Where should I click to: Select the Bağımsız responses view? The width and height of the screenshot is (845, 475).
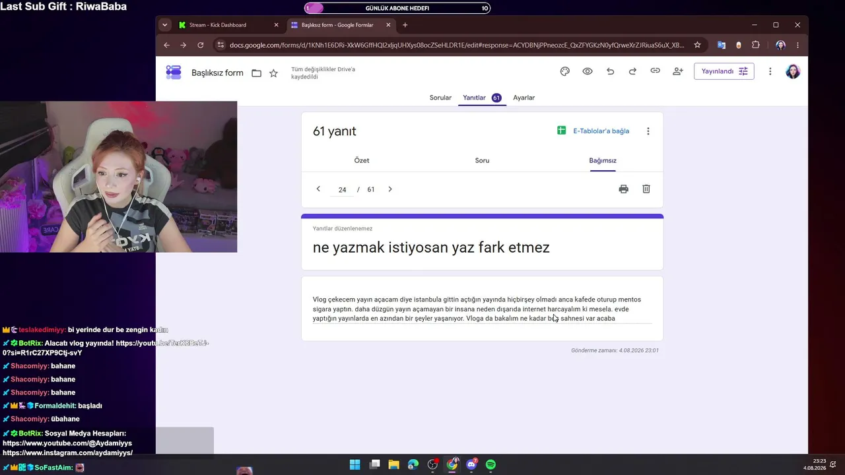pos(603,160)
